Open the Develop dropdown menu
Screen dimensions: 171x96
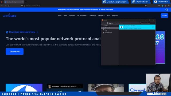(x=101, y=15)
